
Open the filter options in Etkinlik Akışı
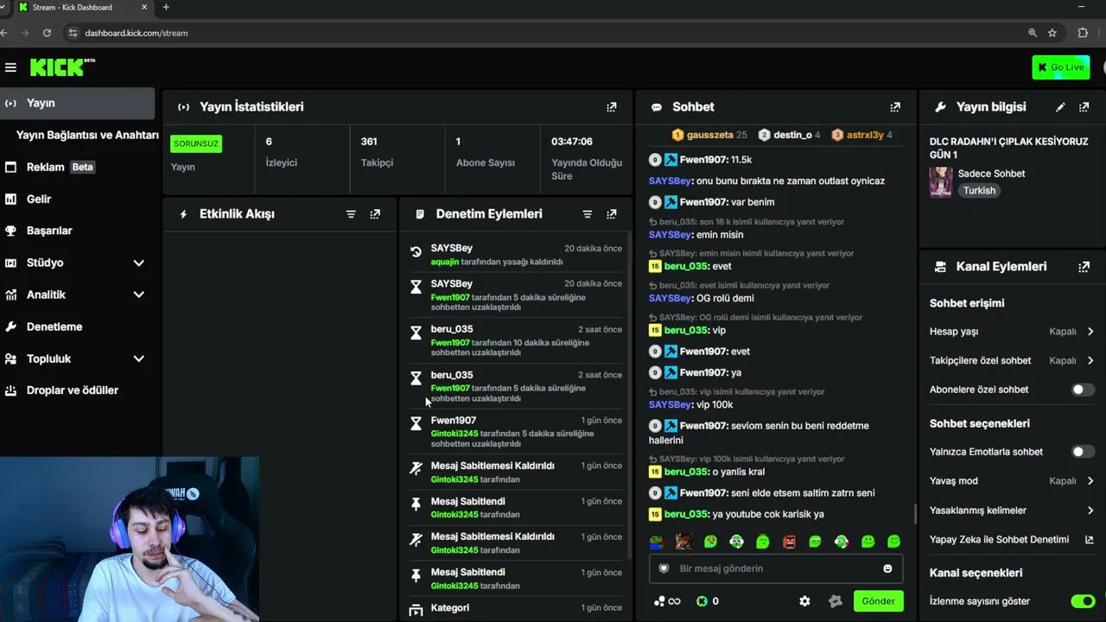coord(351,214)
